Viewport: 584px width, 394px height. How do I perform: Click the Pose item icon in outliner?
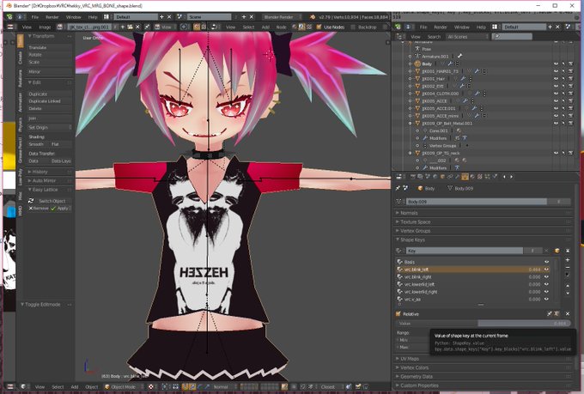pyautogui.click(x=417, y=49)
